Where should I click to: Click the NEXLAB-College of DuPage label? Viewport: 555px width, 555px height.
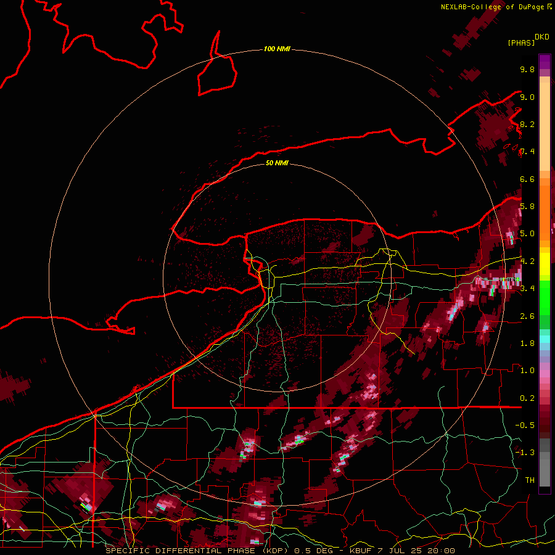point(493,7)
